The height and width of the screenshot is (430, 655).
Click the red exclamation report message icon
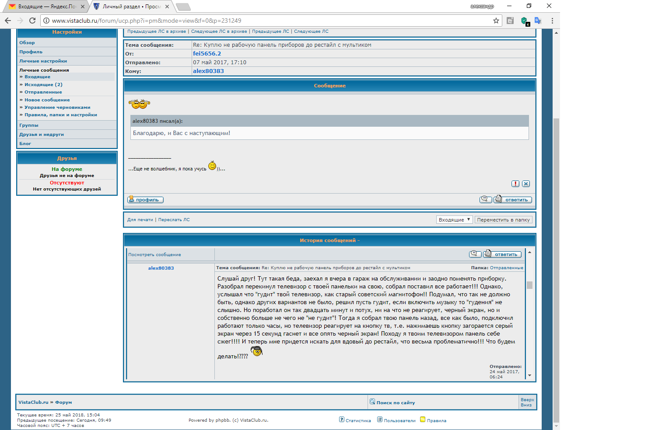[x=515, y=184]
